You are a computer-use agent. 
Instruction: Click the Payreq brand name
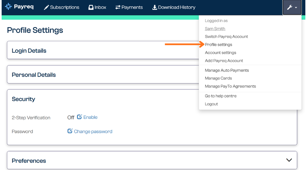coord(24,7)
